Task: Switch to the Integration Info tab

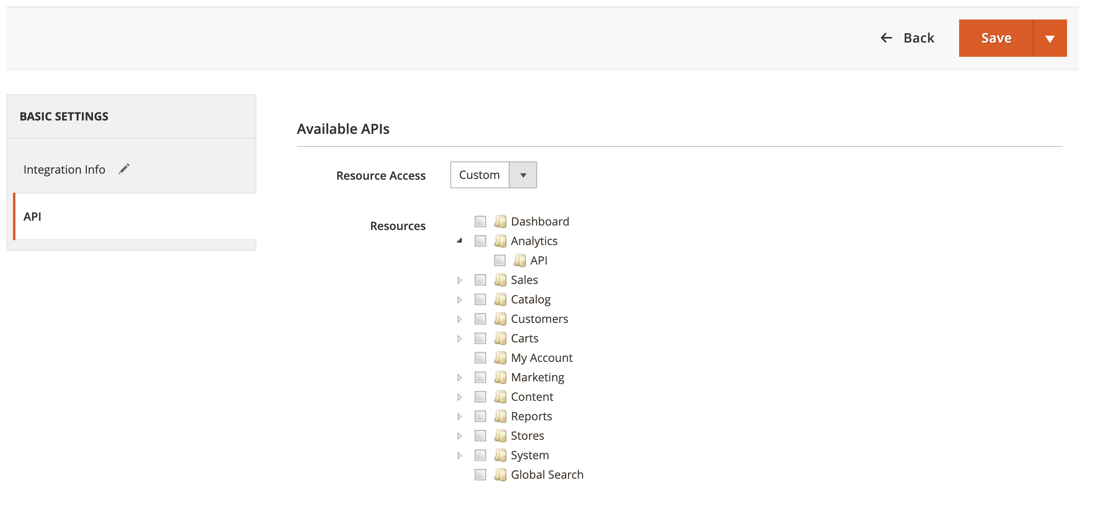Action: (x=65, y=169)
